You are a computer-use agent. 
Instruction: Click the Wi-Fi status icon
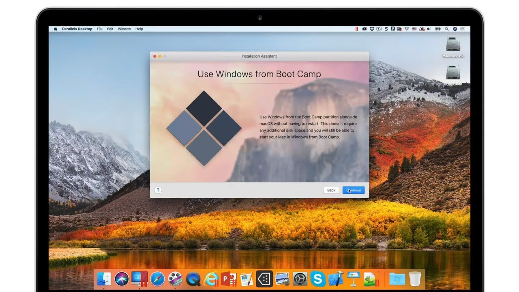(x=407, y=29)
